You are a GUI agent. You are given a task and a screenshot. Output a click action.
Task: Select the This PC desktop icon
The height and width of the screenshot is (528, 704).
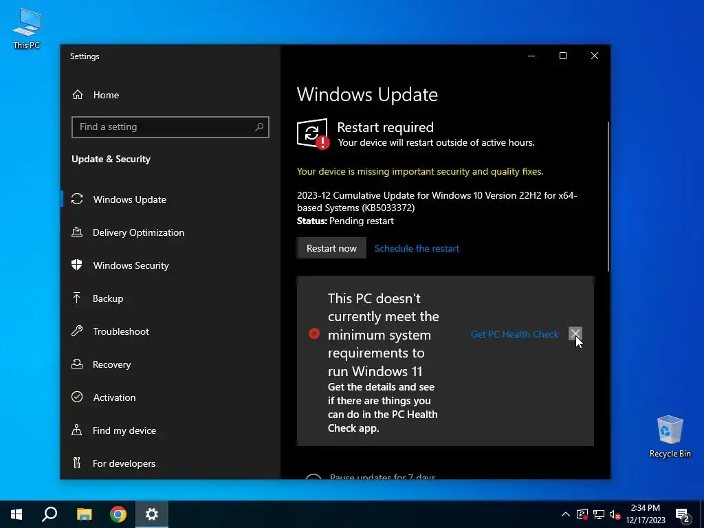pyautogui.click(x=27, y=29)
